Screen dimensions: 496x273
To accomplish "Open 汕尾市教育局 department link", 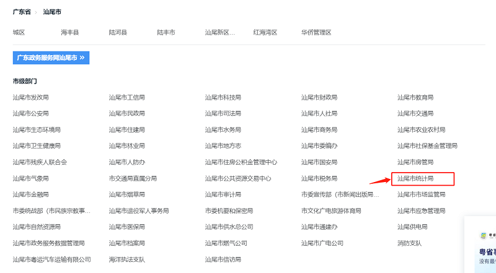I will [415, 97].
